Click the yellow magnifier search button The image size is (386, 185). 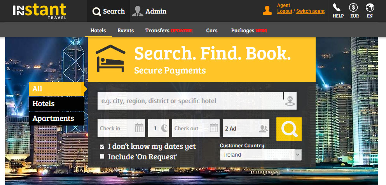(x=289, y=129)
